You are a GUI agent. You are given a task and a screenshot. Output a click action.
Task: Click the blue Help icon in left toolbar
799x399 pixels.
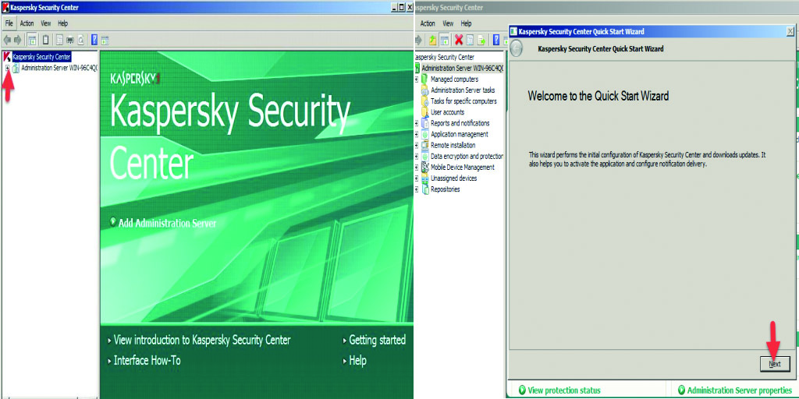pos(94,40)
